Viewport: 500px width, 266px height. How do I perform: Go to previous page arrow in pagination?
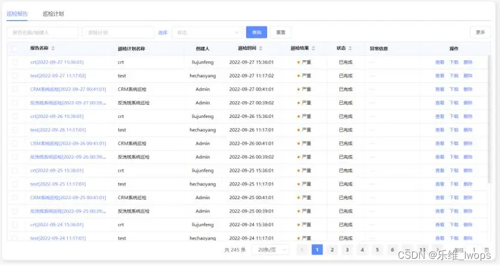pyautogui.click(x=302, y=250)
